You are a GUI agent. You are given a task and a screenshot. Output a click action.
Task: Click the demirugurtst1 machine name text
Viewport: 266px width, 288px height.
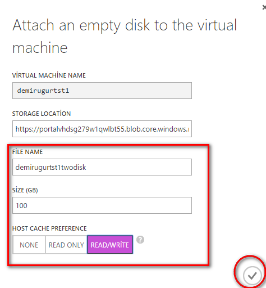point(43,91)
